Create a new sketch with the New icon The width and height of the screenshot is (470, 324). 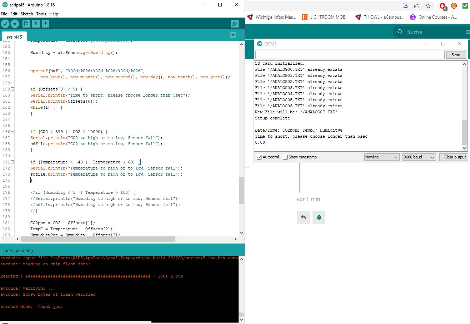coord(26,23)
